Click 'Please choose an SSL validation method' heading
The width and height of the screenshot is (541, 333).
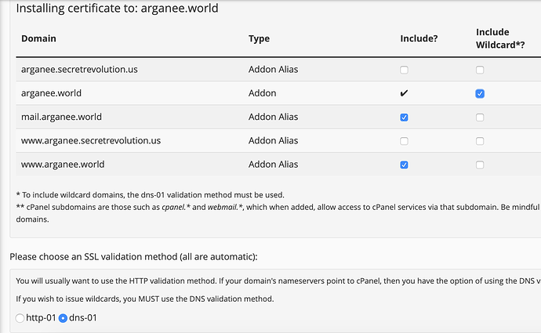tap(133, 257)
